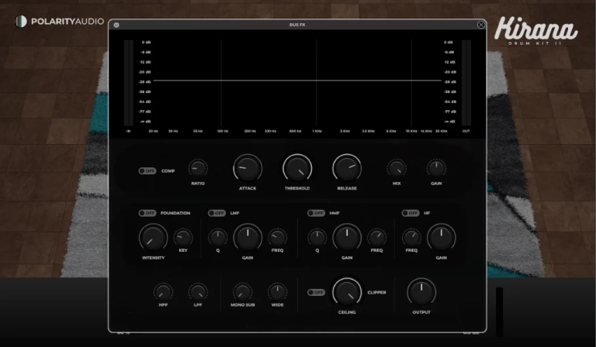Click the compressor MIX knob

click(397, 168)
